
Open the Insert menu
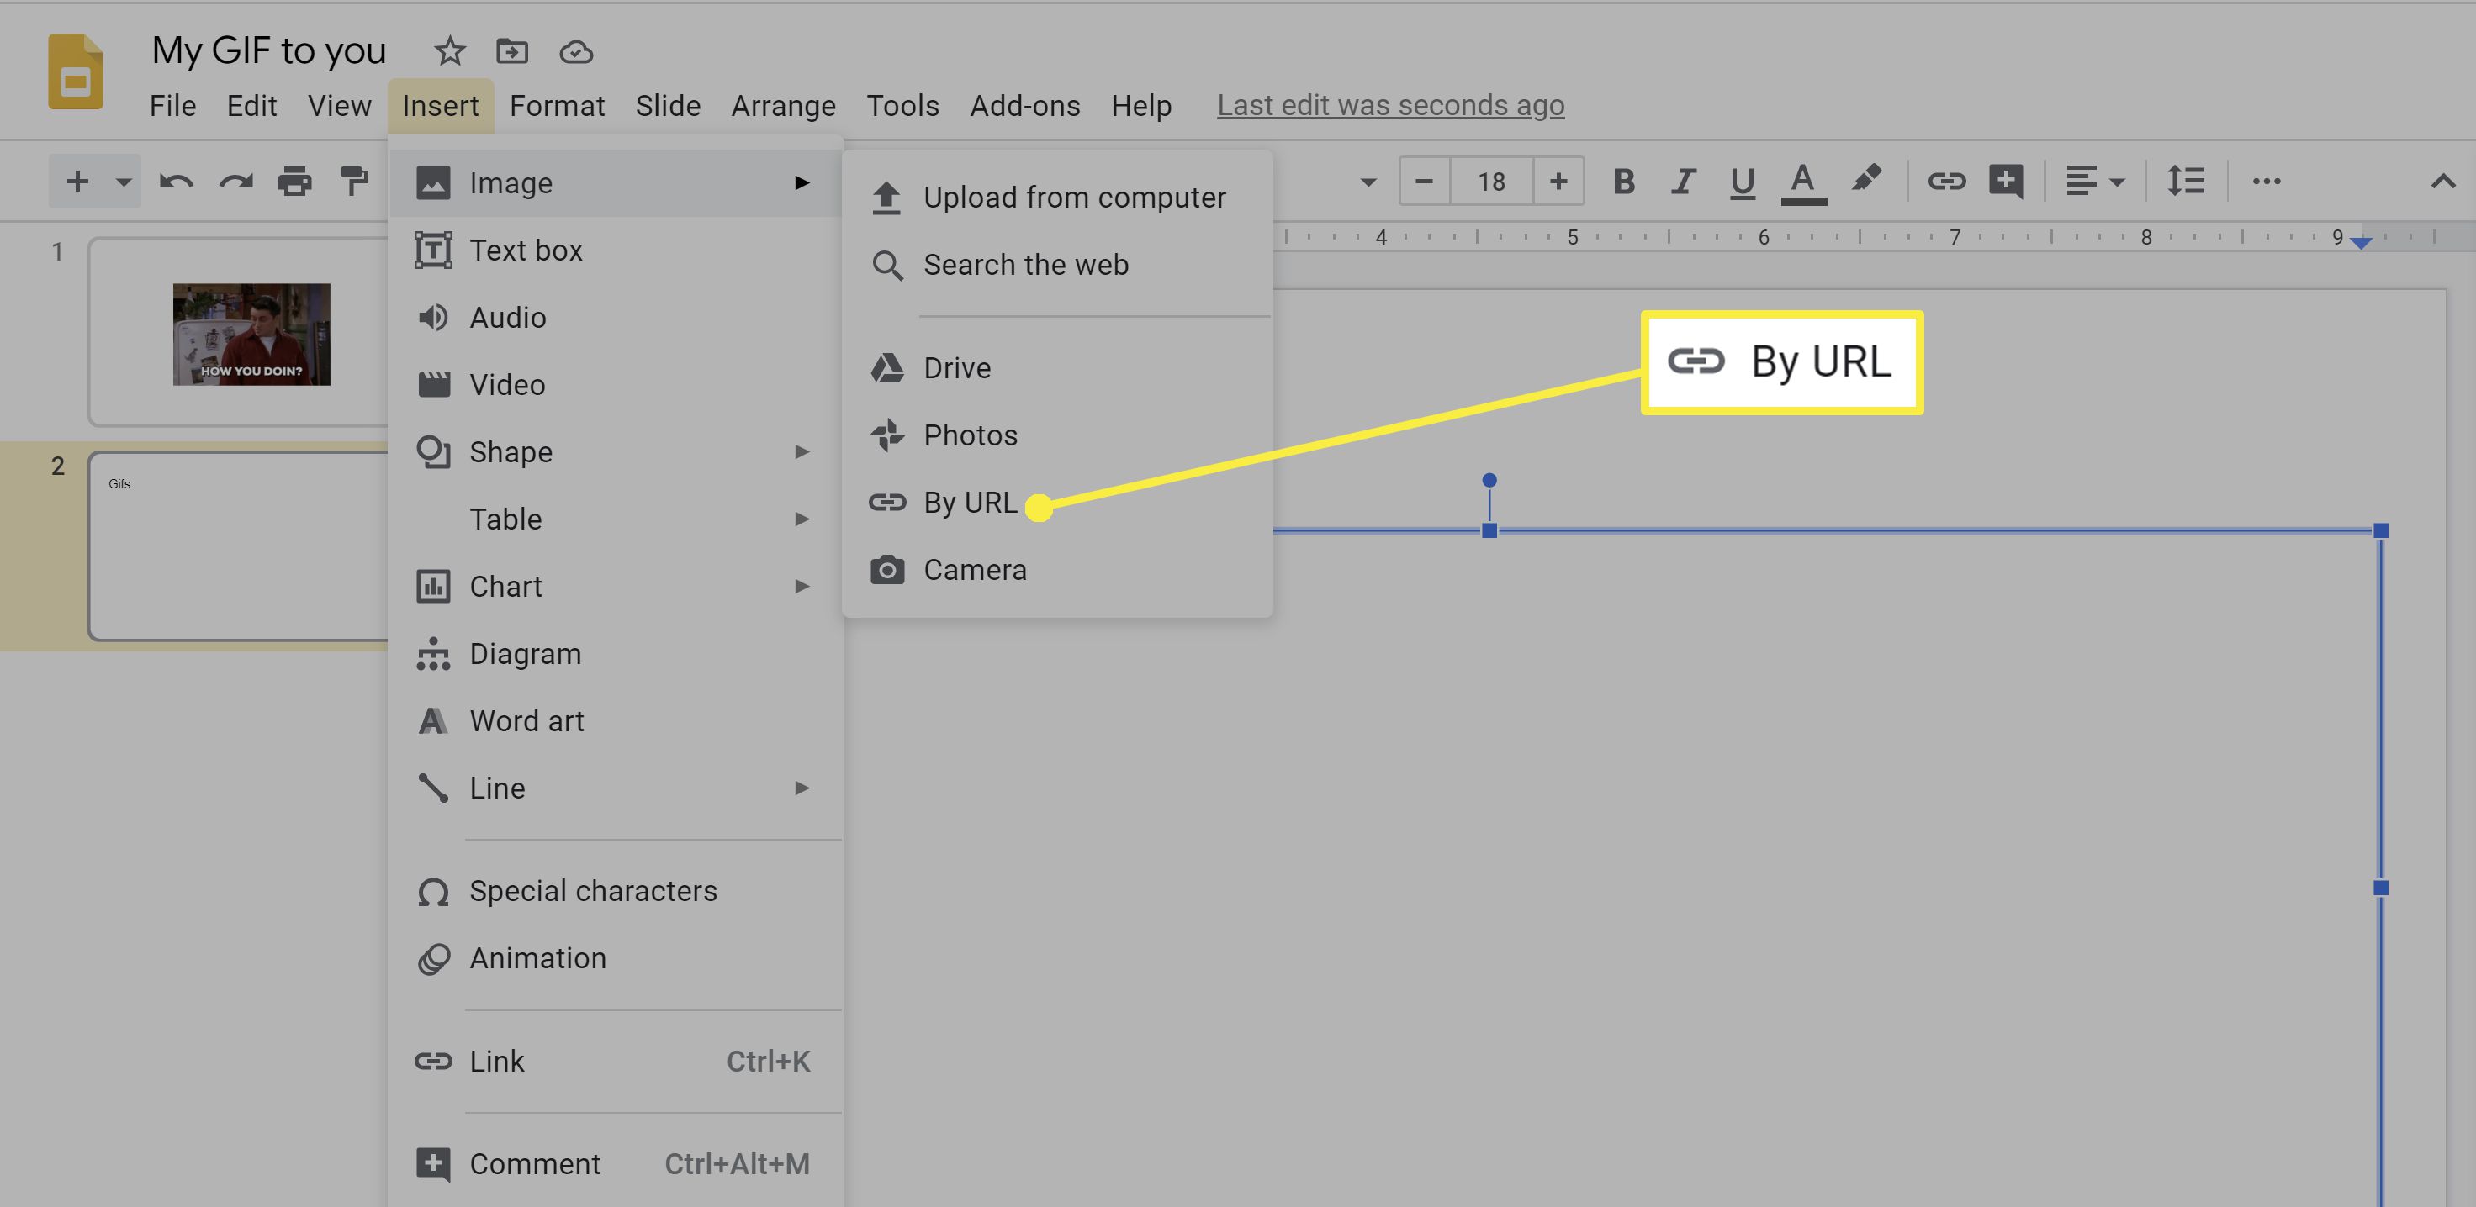(x=441, y=106)
